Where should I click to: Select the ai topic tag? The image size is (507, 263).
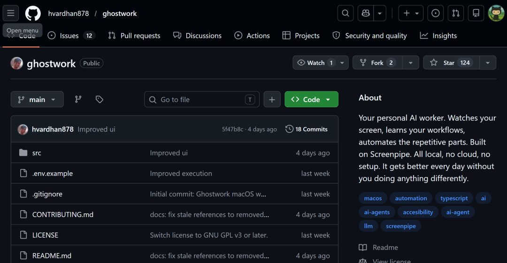click(484, 198)
